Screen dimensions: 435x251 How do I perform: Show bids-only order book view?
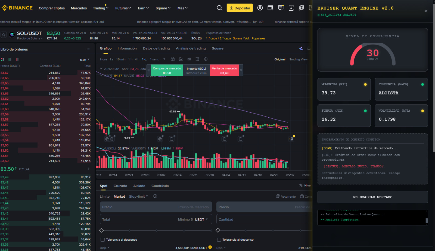pyautogui.click(x=10, y=60)
